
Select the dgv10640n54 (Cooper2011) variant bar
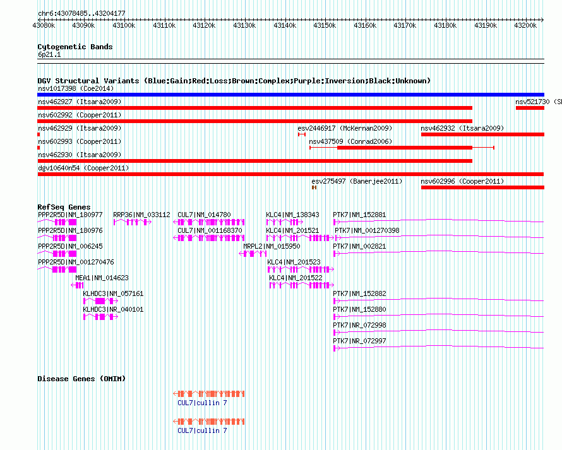click(290, 174)
